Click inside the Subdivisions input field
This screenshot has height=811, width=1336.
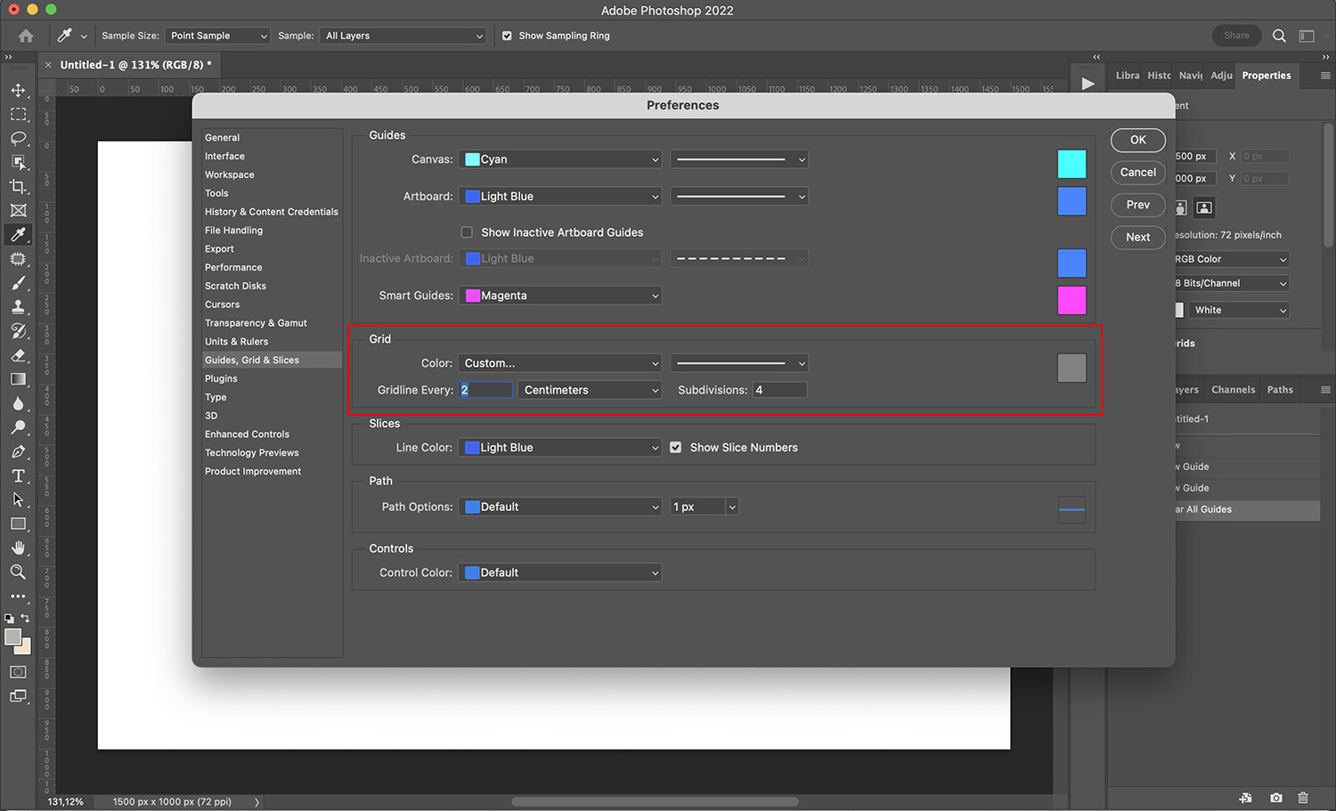click(779, 389)
